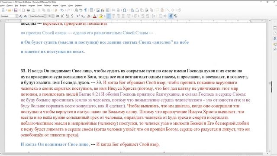The width and height of the screenshot is (277, 156).
Task: Click the text "освобождён от тяжести греха)."
Action: (x=50, y=135)
